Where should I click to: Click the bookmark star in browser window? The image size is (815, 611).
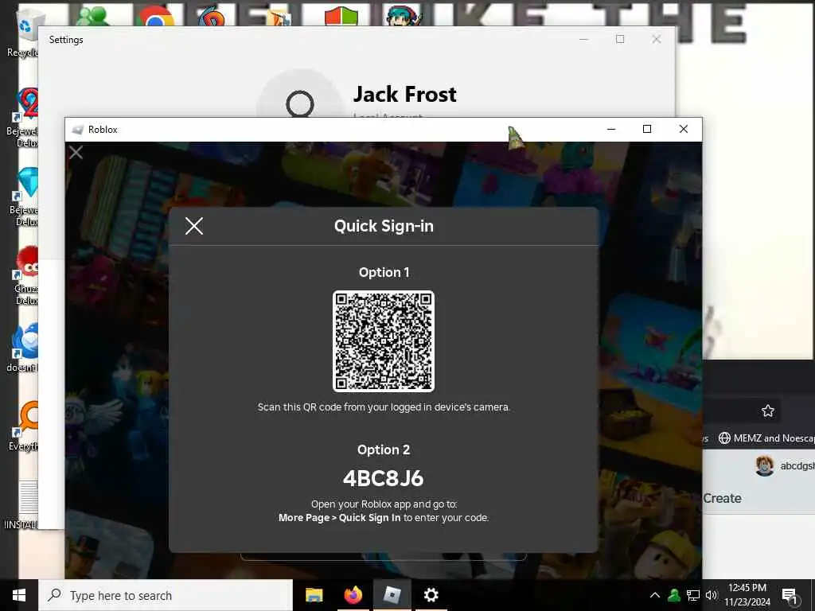768,411
